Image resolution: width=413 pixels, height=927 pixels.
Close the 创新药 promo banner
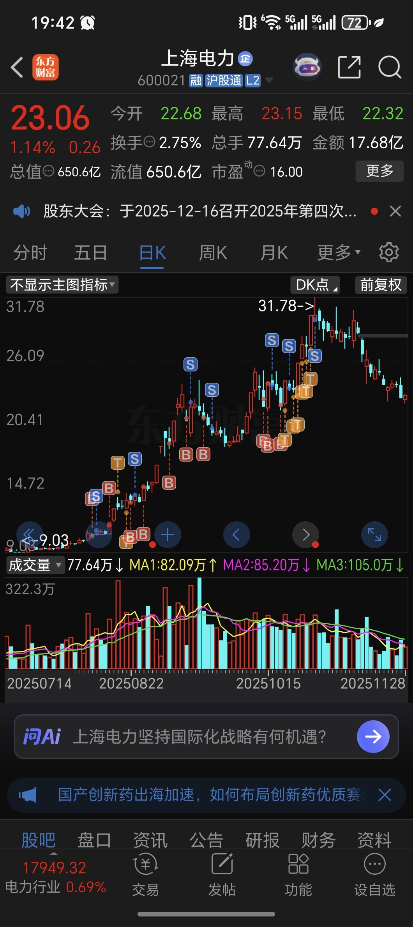click(385, 795)
